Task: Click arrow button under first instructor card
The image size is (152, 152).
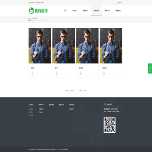Action: click(33, 73)
